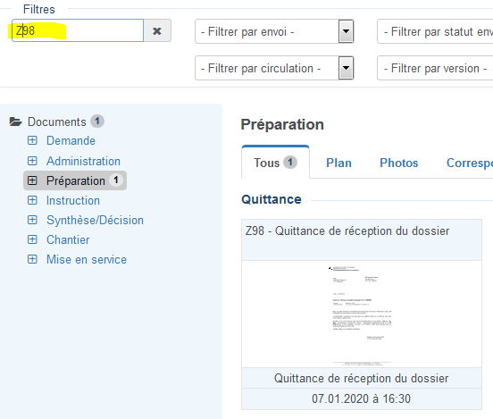The width and height of the screenshot is (493, 419).
Task: Clear the Z98 filter with the X button
Action: pos(157,31)
